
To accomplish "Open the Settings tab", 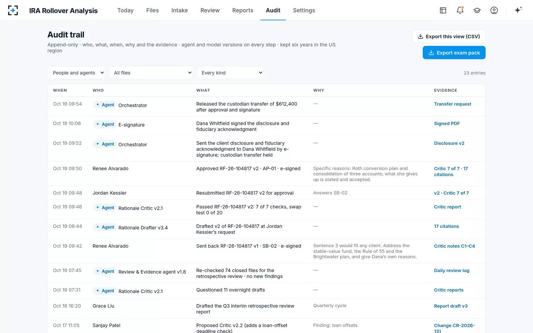I will pyautogui.click(x=304, y=10).
